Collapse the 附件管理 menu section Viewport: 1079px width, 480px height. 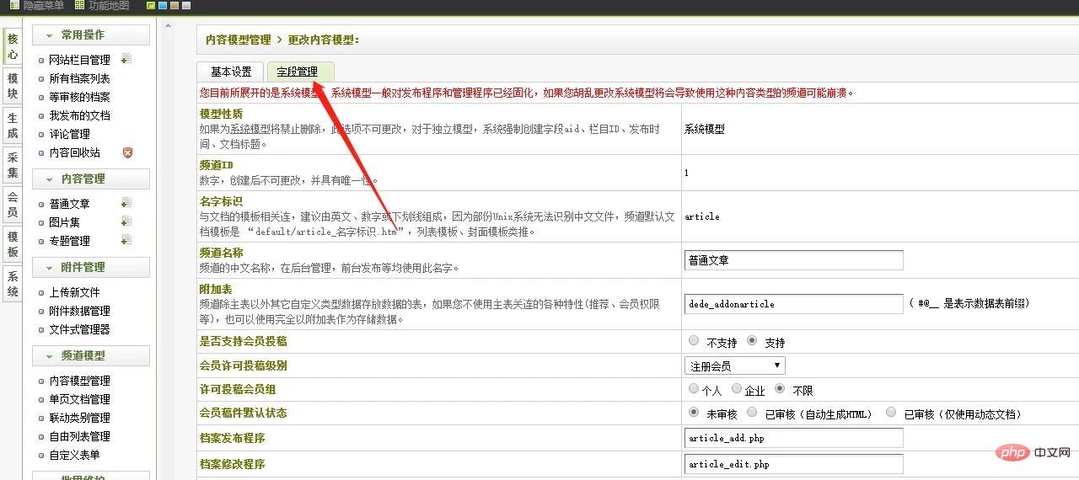[91, 267]
